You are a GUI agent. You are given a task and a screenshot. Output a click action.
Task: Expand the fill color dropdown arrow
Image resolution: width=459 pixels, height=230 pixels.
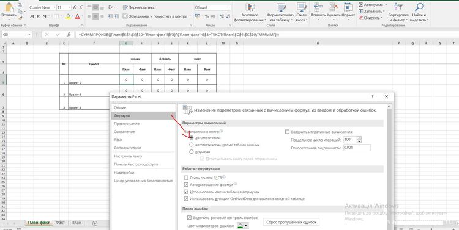[x=72, y=16]
